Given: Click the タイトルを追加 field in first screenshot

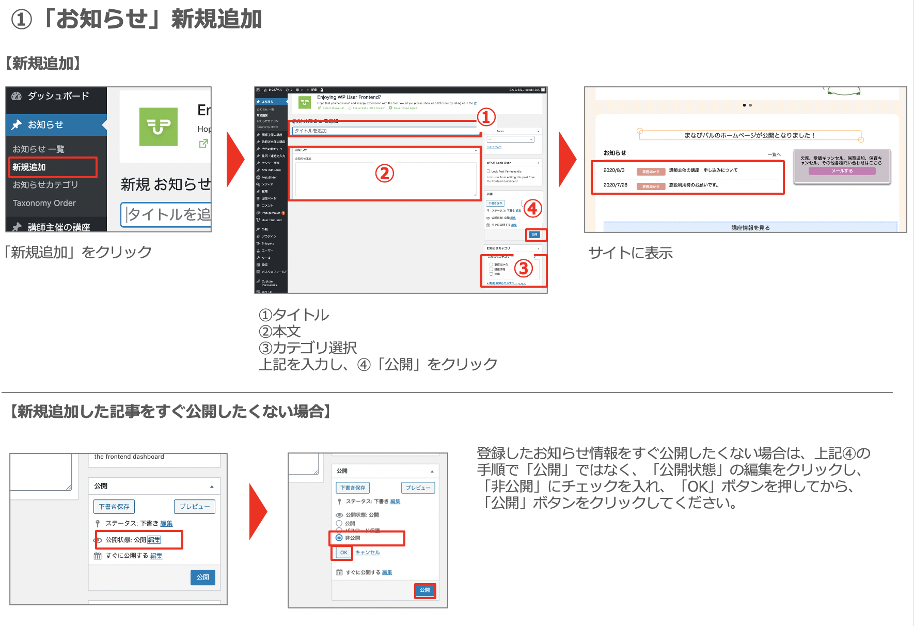Looking at the screenshot, I should click(166, 214).
